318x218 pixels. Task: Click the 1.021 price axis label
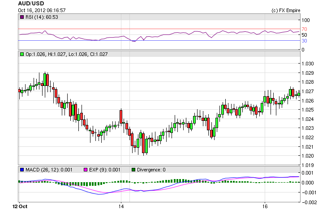[308, 147]
